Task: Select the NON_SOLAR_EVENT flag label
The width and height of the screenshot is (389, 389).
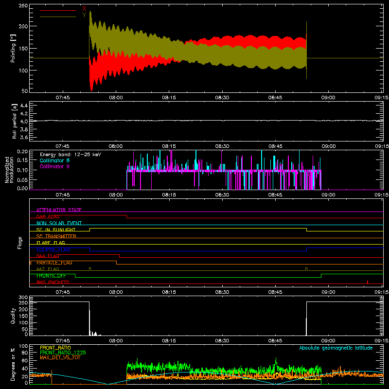Action: [x=59, y=223]
